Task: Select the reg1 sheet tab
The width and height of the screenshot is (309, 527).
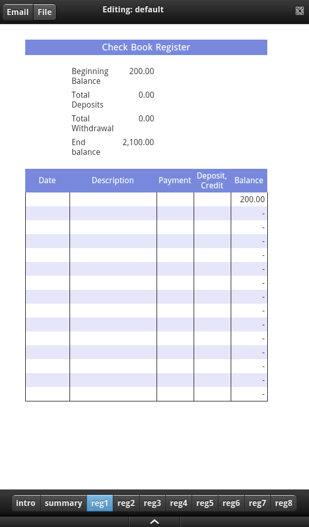Action: tap(100, 503)
